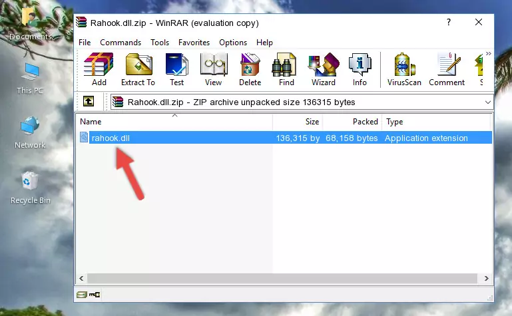Image resolution: width=512 pixels, height=316 pixels.
Task: Click the This PC desktop icon
Action: coord(30,79)
